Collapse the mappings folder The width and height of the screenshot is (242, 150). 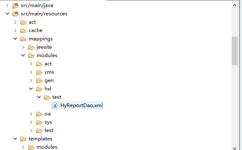click(x=15, y=39)
